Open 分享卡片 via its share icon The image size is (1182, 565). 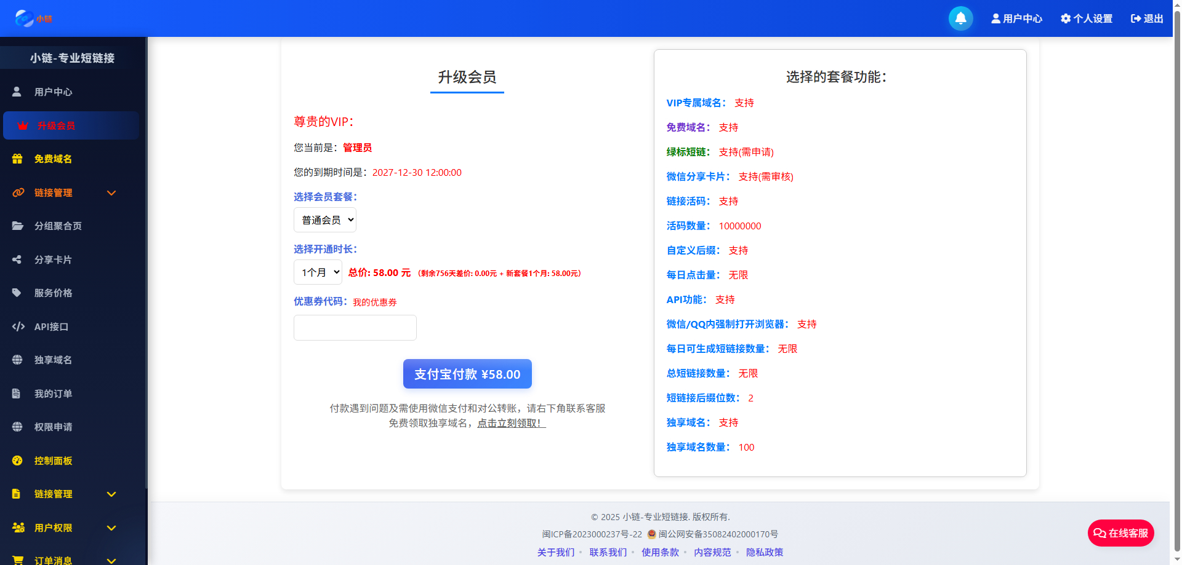pyautogui.click(x=17, y=259)
